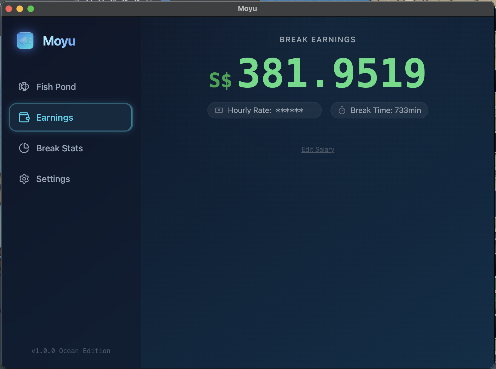Select the Fish Pond fish icon
This screenshot has width=496, height=369.
[x=24, y=87]
